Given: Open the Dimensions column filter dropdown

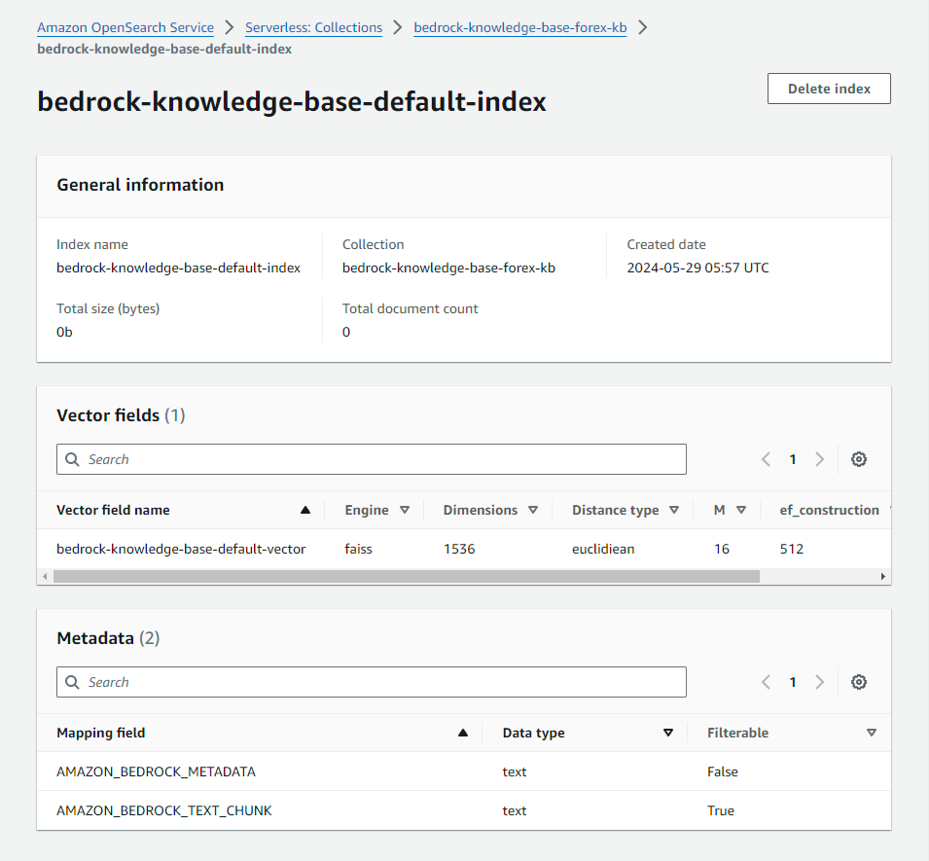Looking at the screenshot, I should click(533, 509).
